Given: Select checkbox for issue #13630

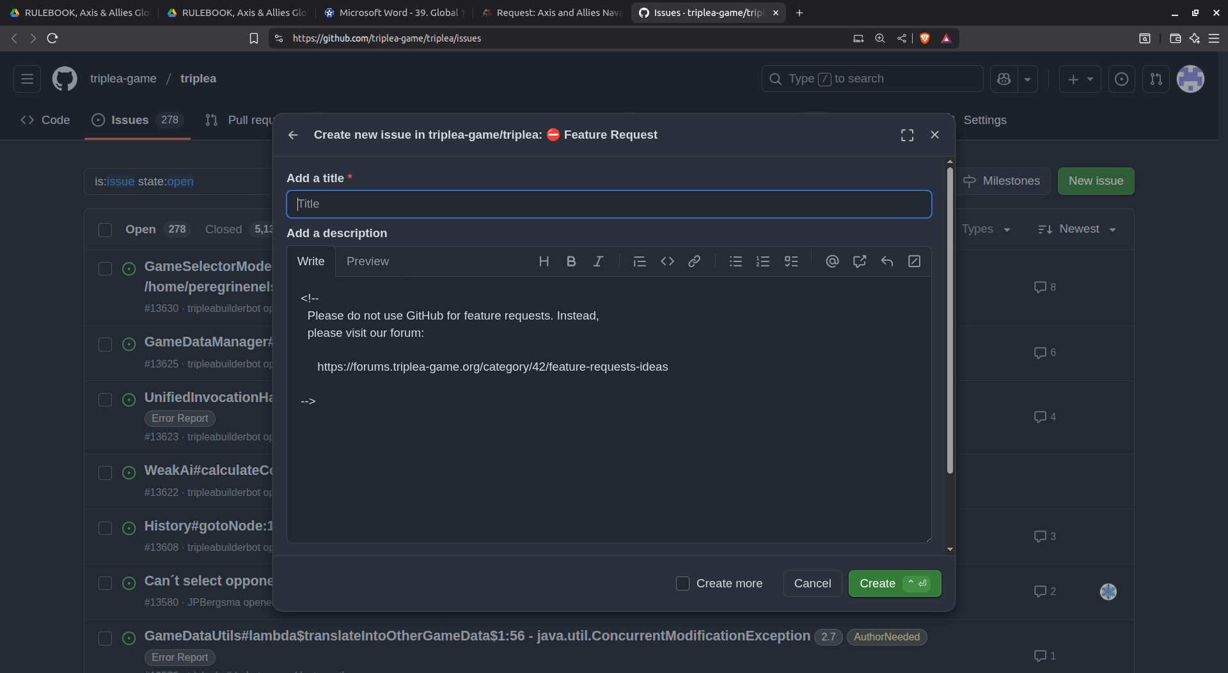Looking at the screenshot, I should click(106, 268).
